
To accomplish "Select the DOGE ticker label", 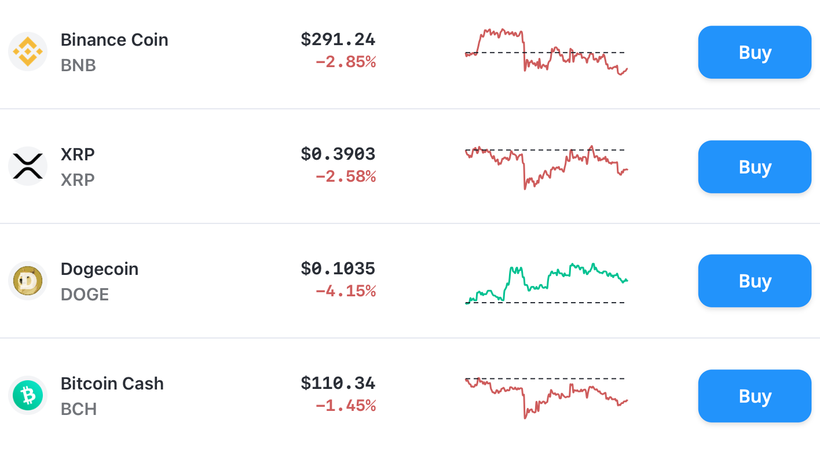I will coord(85,295).
